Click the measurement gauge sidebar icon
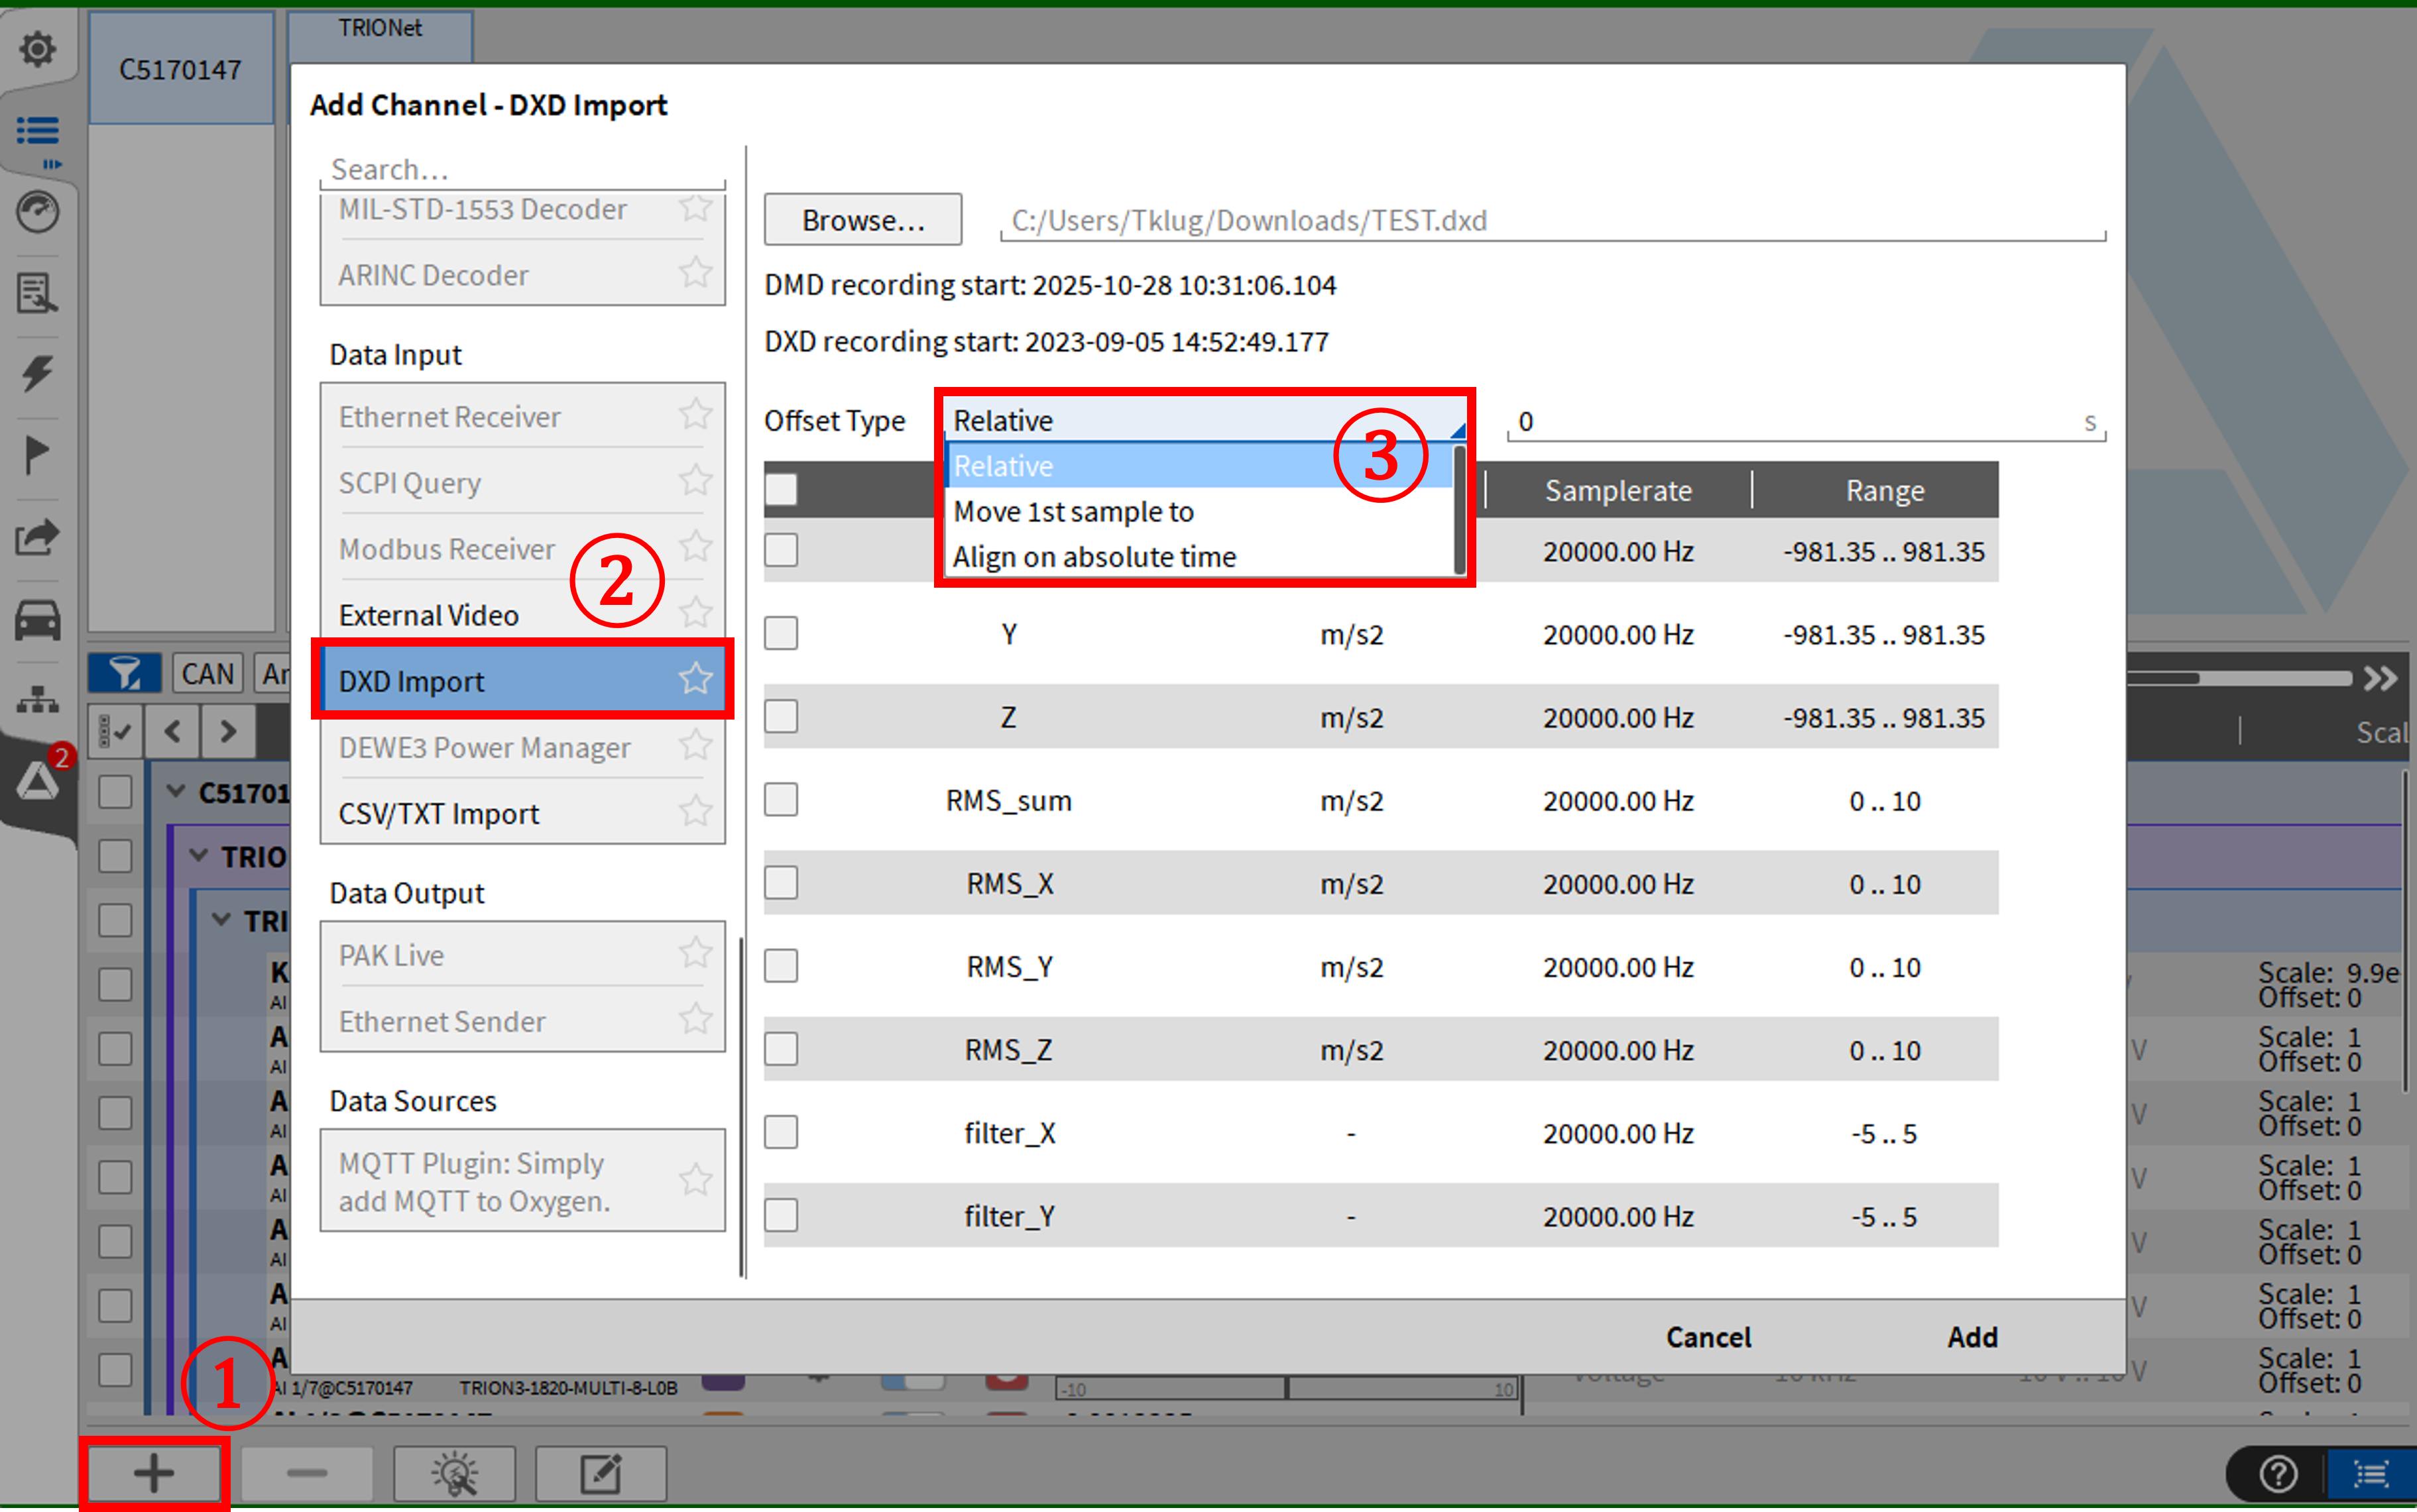2417x1512 pixels. [x=38, y=212]
